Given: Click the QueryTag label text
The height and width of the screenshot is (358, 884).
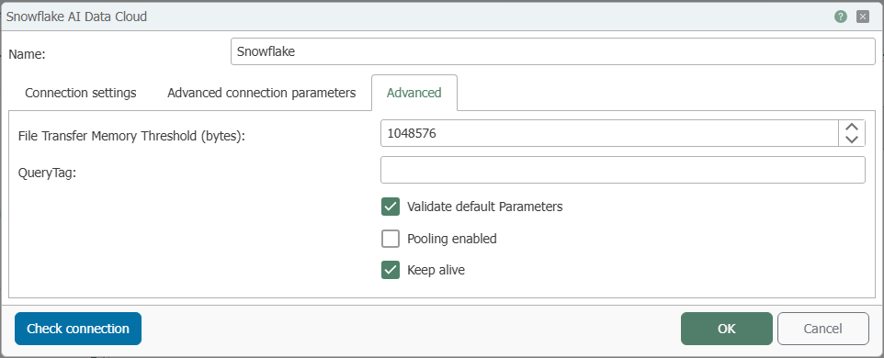Looking at the screenshot, I should 47,173.
